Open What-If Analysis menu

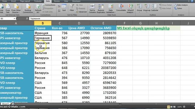click(130, 8)
